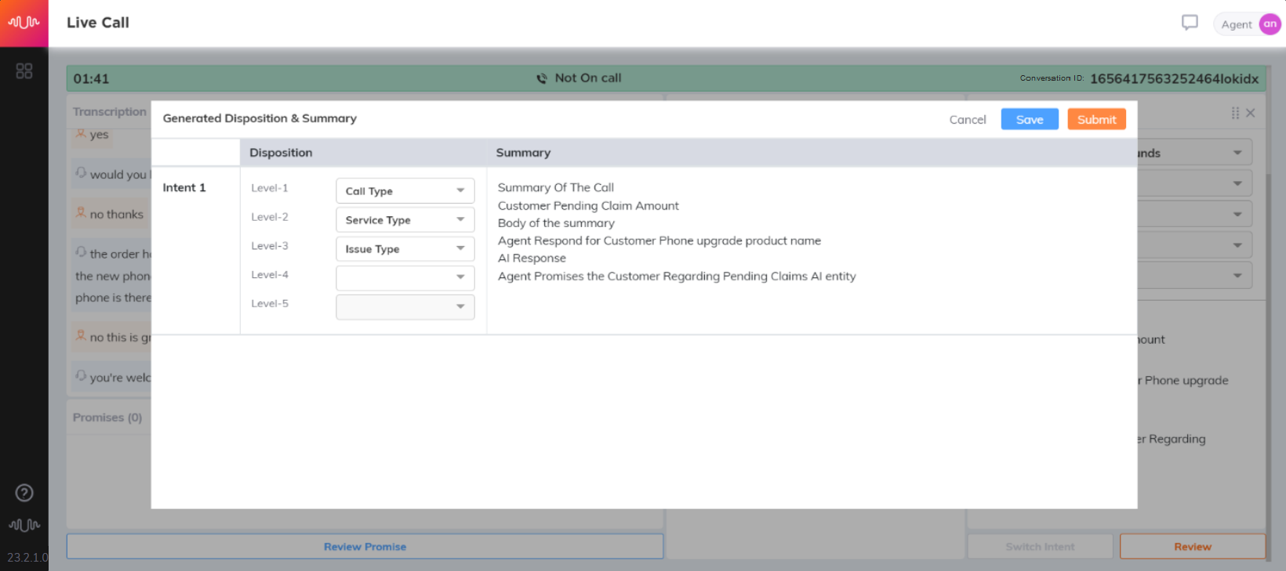Screen dimensions: 1286x571
Task: Open the disabled Level-5 dropdown
Action: 405,307
